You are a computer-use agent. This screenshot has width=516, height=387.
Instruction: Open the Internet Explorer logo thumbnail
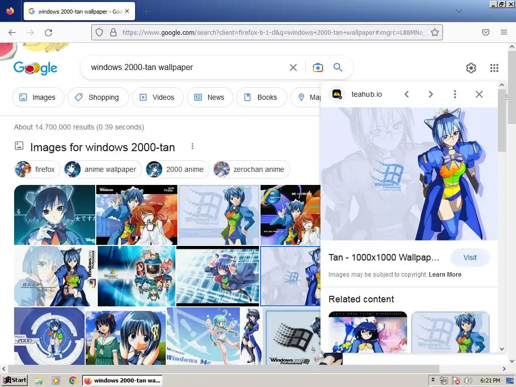click(x=290, y=215)
